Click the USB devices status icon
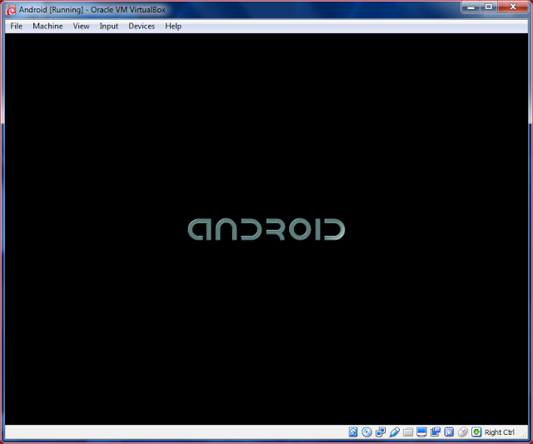533x444 pixels. [394, 432]
